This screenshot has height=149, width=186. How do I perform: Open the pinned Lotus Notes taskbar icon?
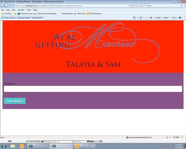(x=22, y=146)
